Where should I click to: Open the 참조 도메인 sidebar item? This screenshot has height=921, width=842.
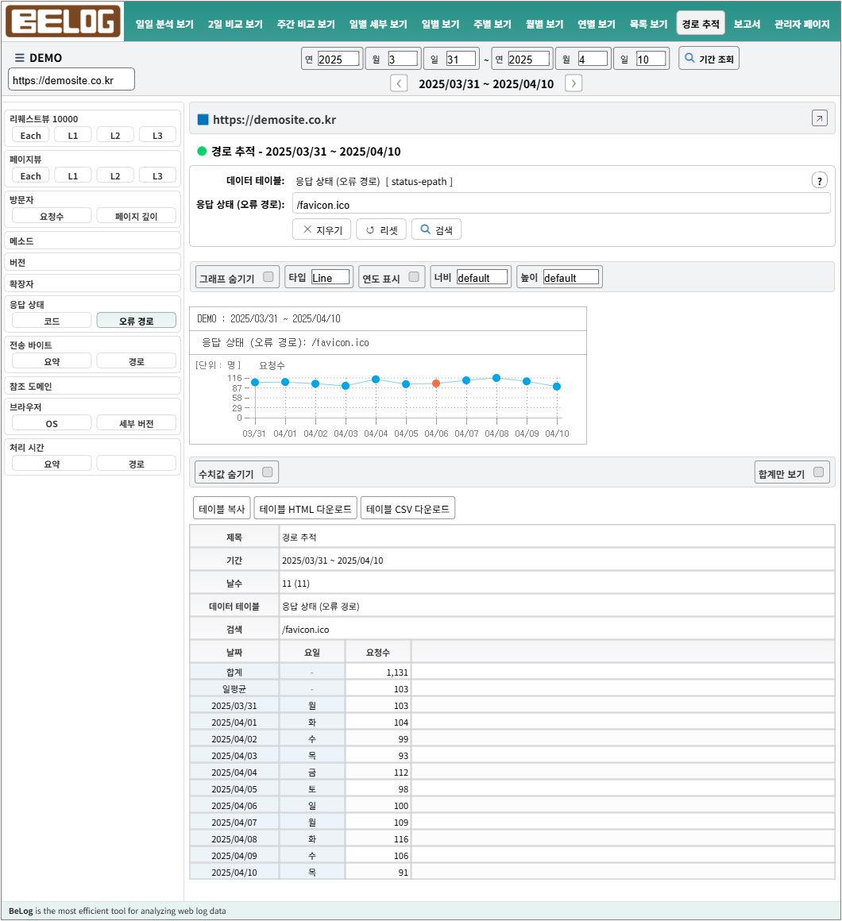pos(92,385)
